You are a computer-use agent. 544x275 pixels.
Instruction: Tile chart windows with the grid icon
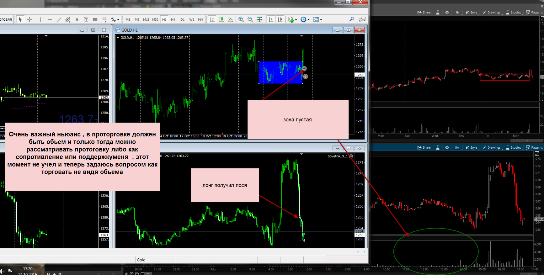coord(259,19)
